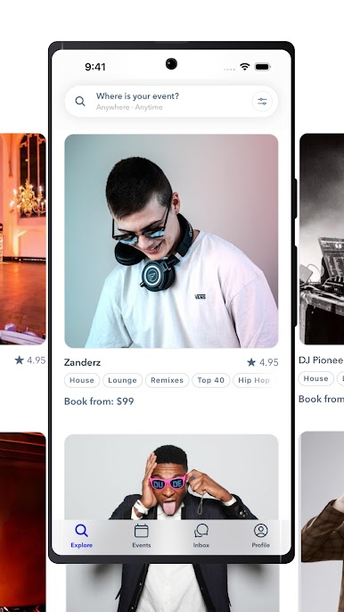Open the Inbox chat icon
Viewport: 344px width, 612px height.
click(201, 531)
